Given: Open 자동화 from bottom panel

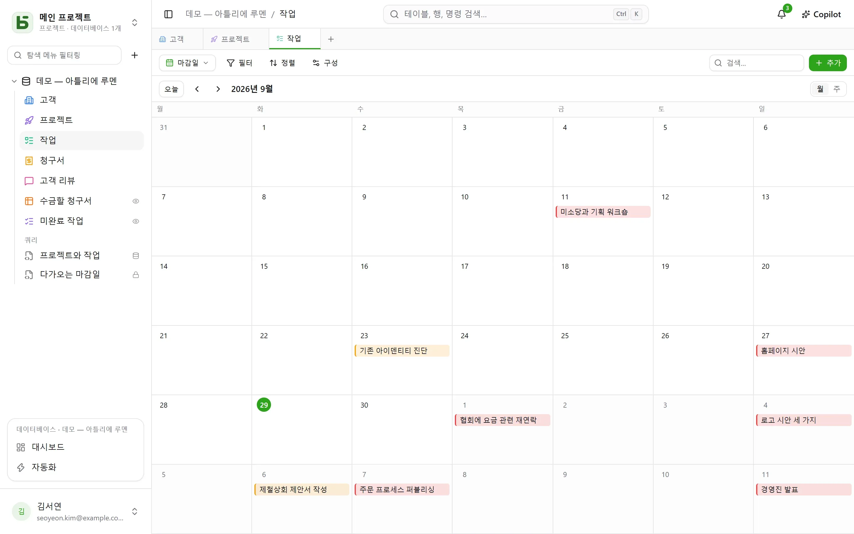Looking at the screenshot, I should [x=76, y=467].
